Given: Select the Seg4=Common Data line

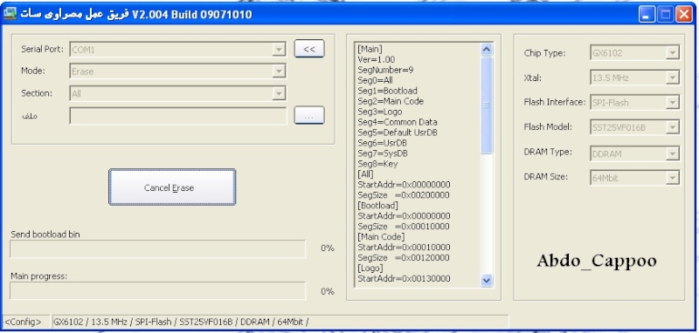Looking at the screenshot, I should click(x=398, y=122).
